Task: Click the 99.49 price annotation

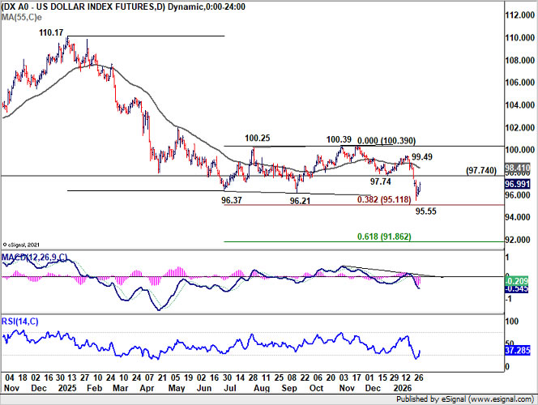Action: (x=422, y=157)
